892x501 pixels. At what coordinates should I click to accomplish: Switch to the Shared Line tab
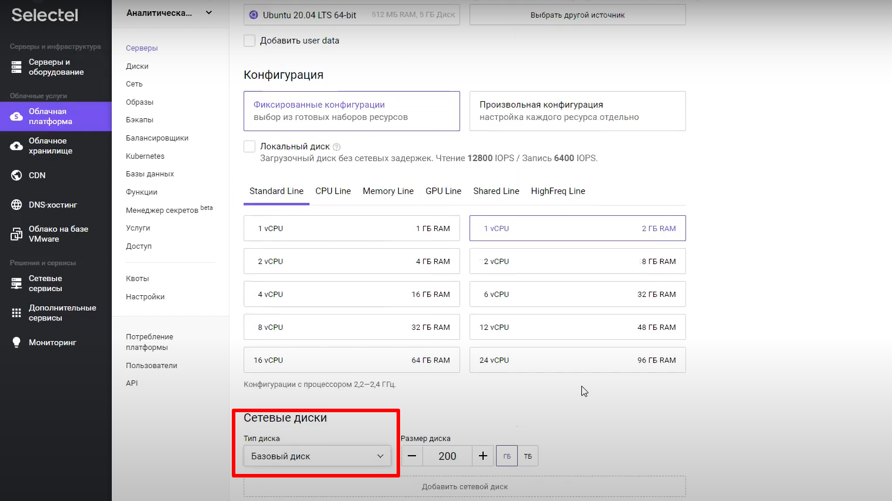497,191
